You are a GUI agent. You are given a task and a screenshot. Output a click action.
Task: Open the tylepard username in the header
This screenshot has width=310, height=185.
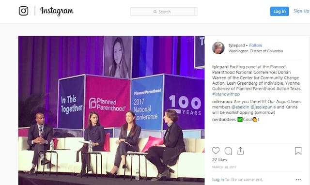pyautogui.click(x=237, y=45)
